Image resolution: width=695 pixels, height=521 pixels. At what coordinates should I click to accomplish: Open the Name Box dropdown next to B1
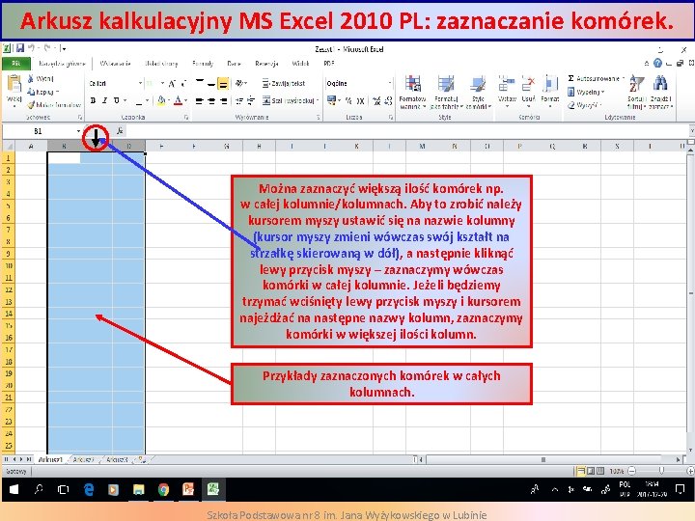tap(78, 131)
